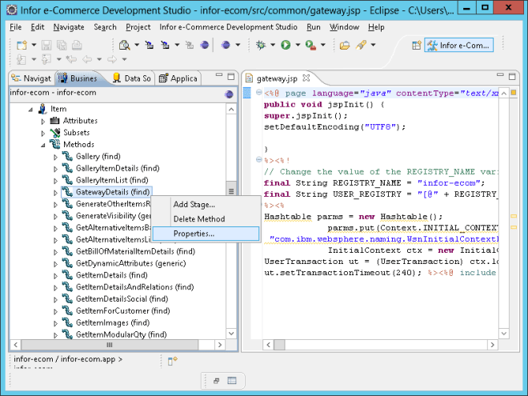528x396 pixels.
Task: Click the globe icon in Business view header
Action: 229,94
